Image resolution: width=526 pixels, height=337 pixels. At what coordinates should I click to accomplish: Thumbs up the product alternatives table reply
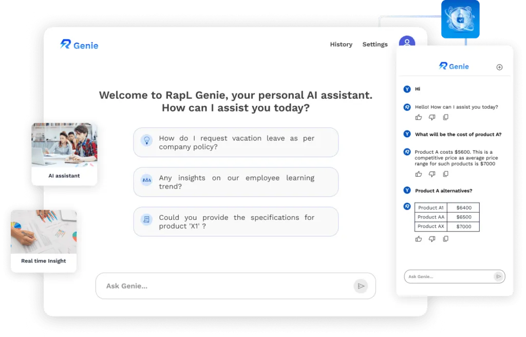[x=419, y=239]
